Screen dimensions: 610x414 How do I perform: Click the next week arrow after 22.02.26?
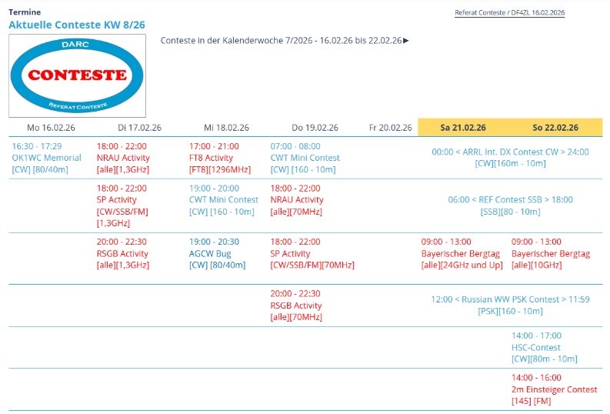click(406, 40)
